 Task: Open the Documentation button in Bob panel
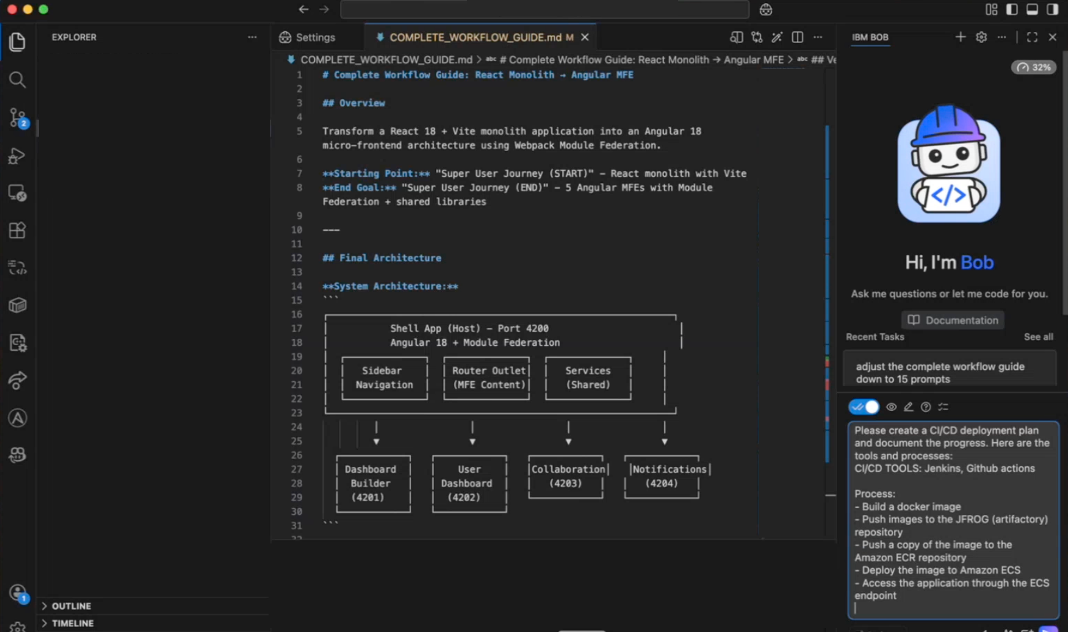pyautogui.click(x=953, y=320)
